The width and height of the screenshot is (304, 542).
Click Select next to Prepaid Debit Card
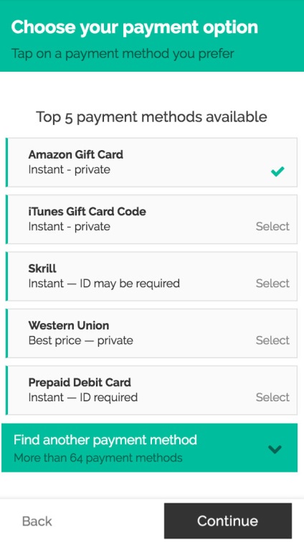tap(272, 397)
